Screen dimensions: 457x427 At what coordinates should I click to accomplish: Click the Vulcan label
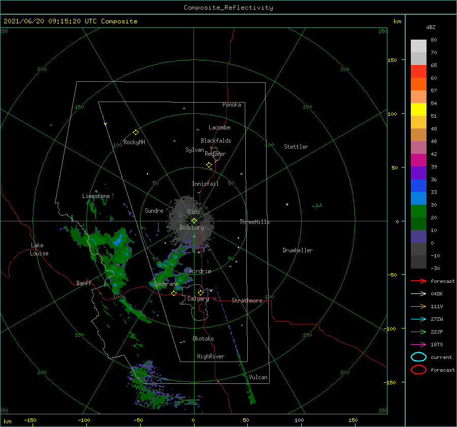tap(258, 377)
